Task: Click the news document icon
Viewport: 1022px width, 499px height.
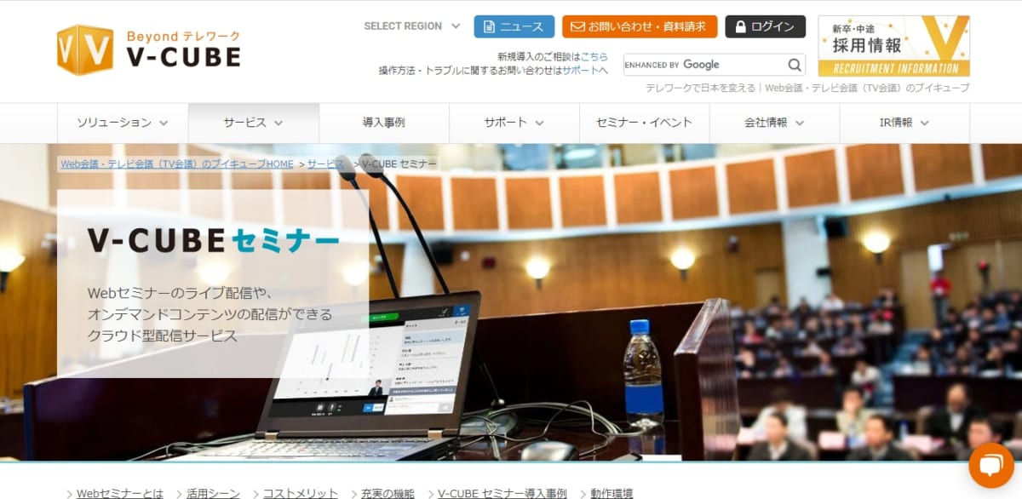Action: pos(489,26)
